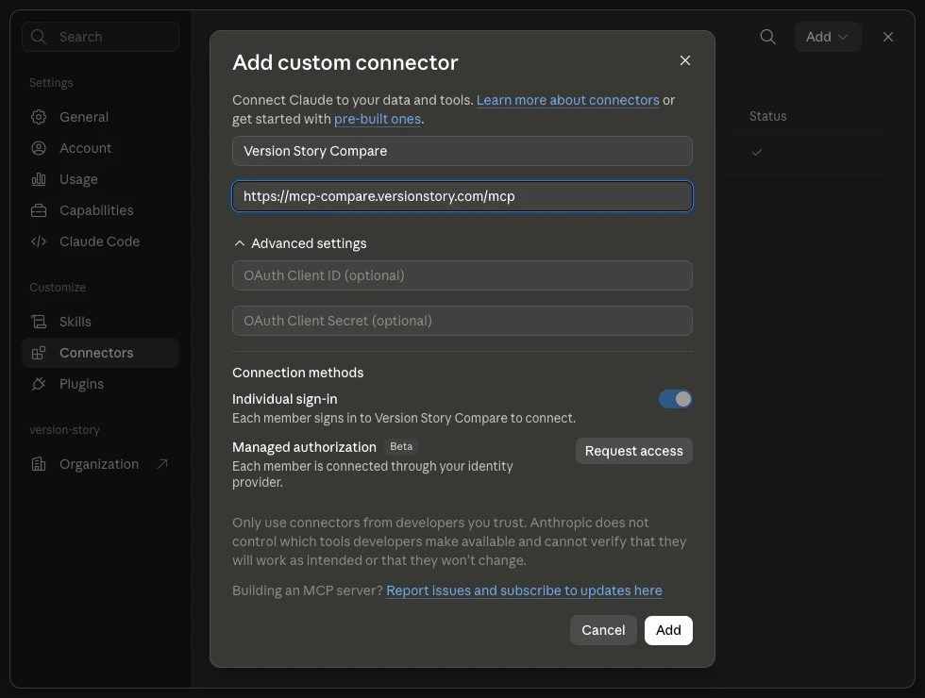This screenshot has height=698, width=925.
Task: Confirm with the white Add button
Action: [x=668, y=630]
